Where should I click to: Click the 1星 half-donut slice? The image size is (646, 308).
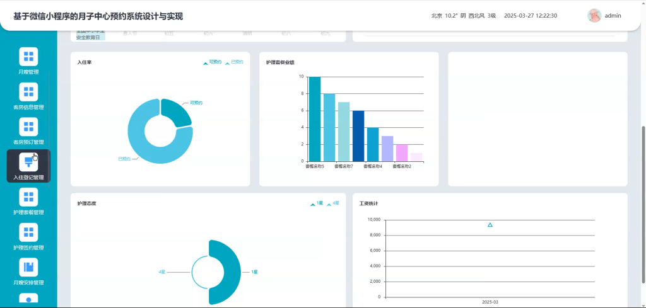click(233, 272)
